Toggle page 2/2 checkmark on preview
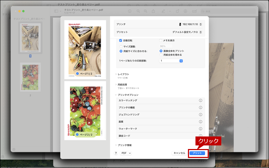The height and width of the screenshot is (168, 269). coord(77,135)
